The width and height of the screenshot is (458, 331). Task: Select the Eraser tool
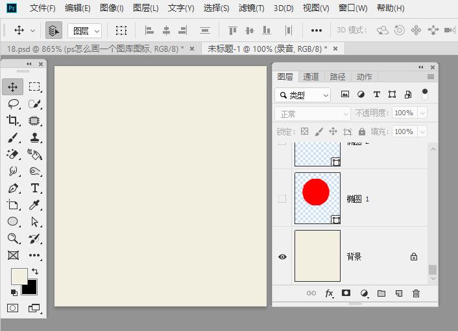[13, 154]
